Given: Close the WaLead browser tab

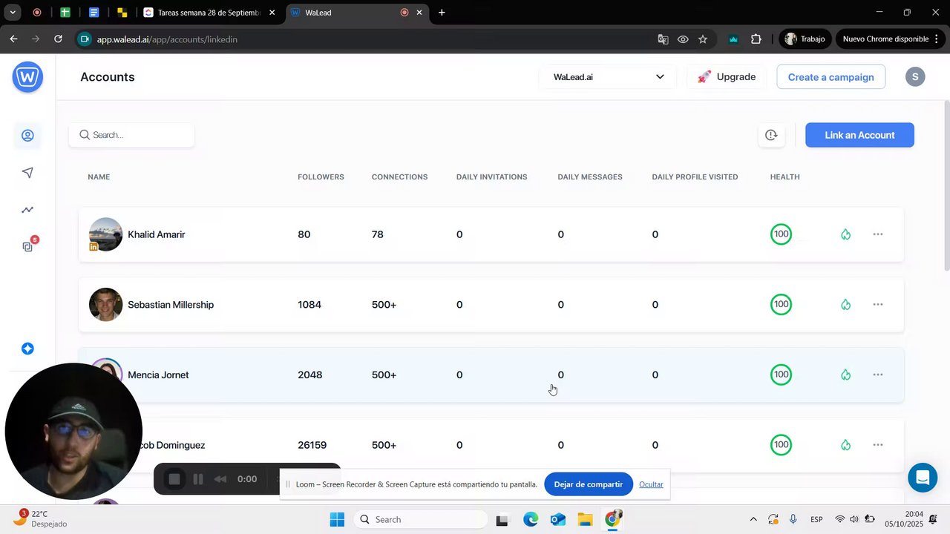Looking at the screenshot, I should coord(419,13).
